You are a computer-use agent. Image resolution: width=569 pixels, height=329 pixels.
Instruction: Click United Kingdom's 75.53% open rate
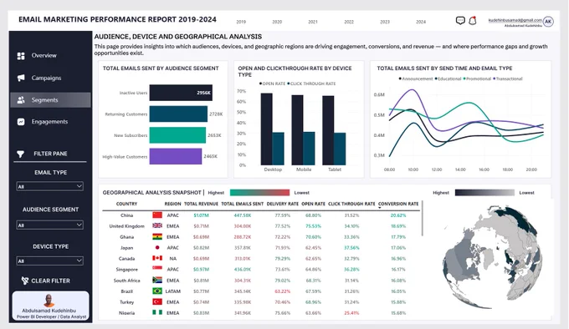click(313, 225)
